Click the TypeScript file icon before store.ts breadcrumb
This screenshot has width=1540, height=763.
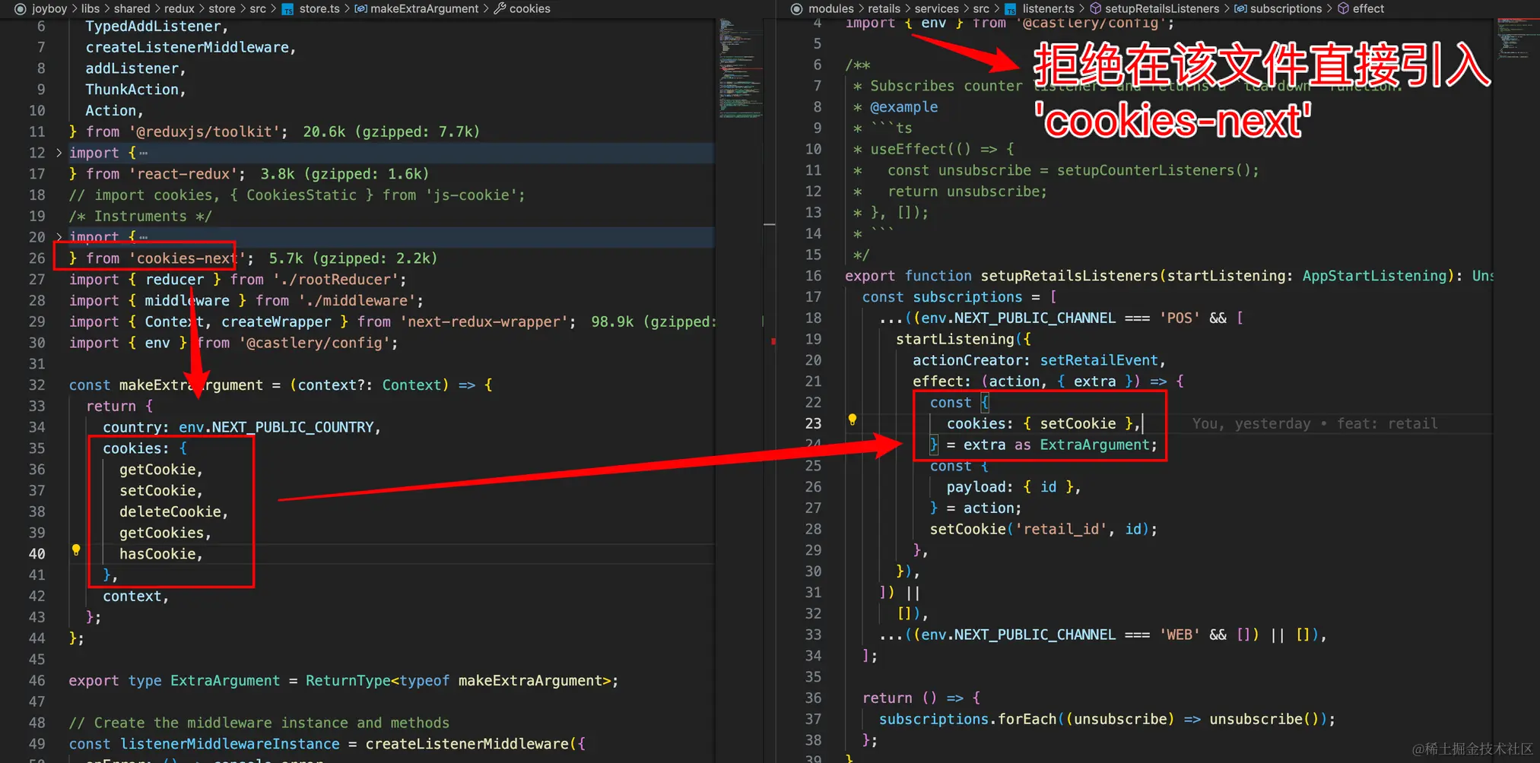coord(287,9)
